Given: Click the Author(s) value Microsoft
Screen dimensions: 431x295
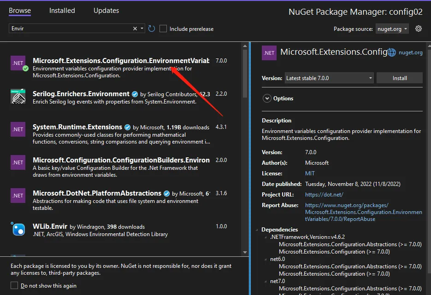Looking at the screenshot, I should [317, 163].
